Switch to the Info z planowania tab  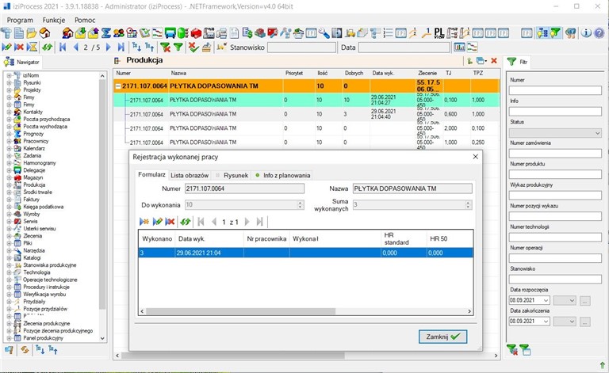coord(282,175)
